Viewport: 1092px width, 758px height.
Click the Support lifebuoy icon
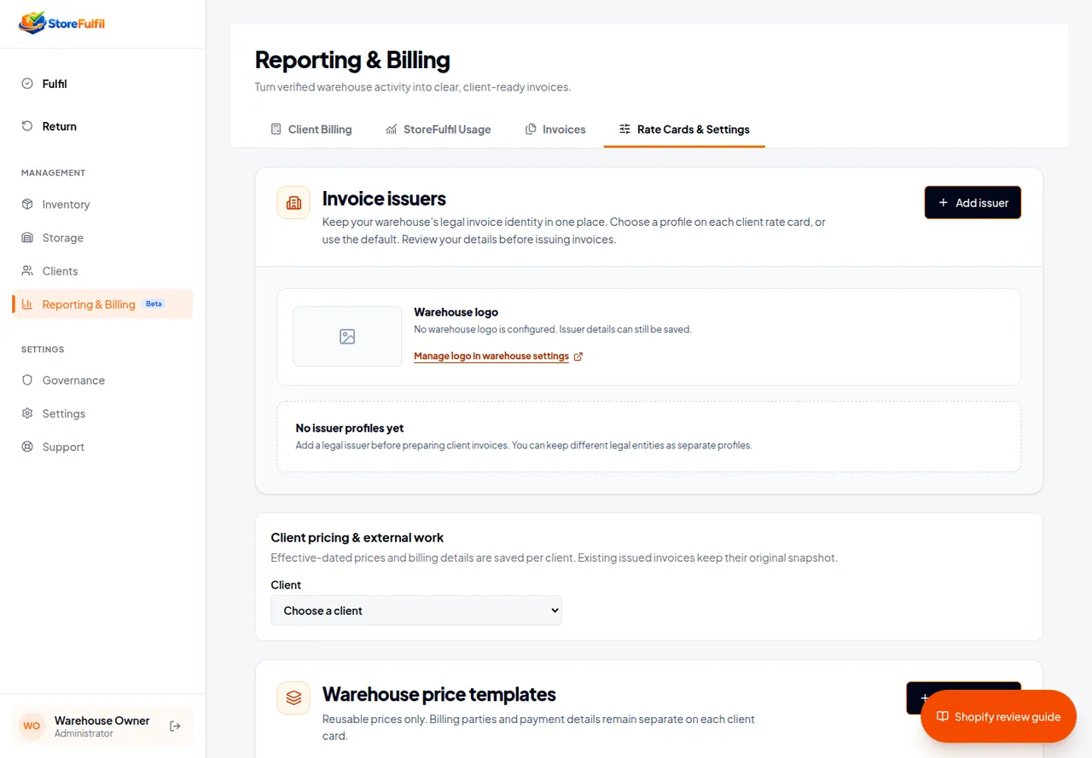click(27, 447)
